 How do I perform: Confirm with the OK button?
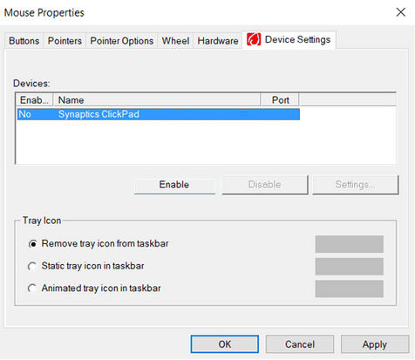225,344
